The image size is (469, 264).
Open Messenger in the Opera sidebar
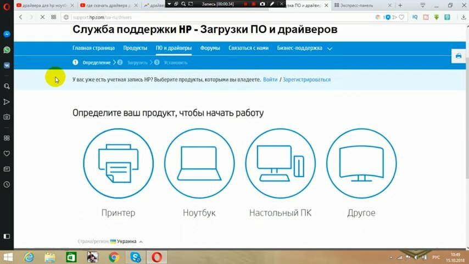tap(7, 34)
